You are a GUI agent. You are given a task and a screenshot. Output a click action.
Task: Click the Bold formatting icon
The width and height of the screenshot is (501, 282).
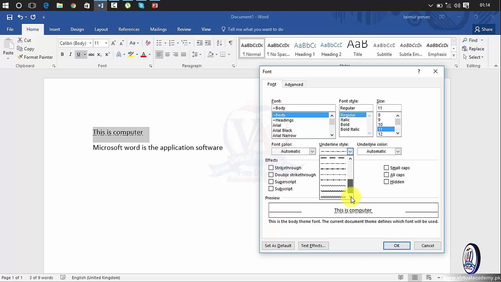pyautogui.click(x=62, y=54)
